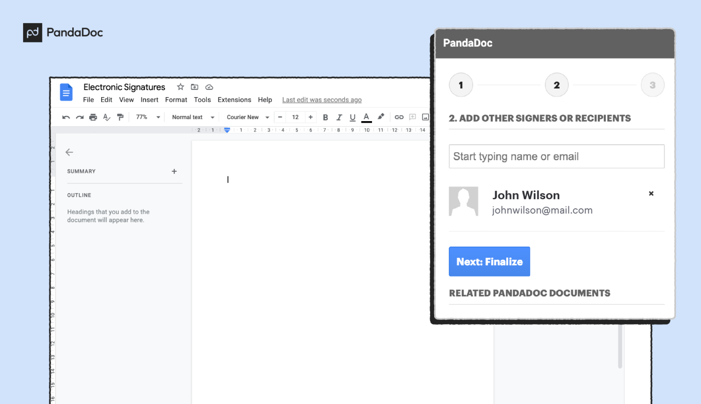Select the John Wilson recipient name
This screenshot has width=701, height=404.
coord(526,195)
